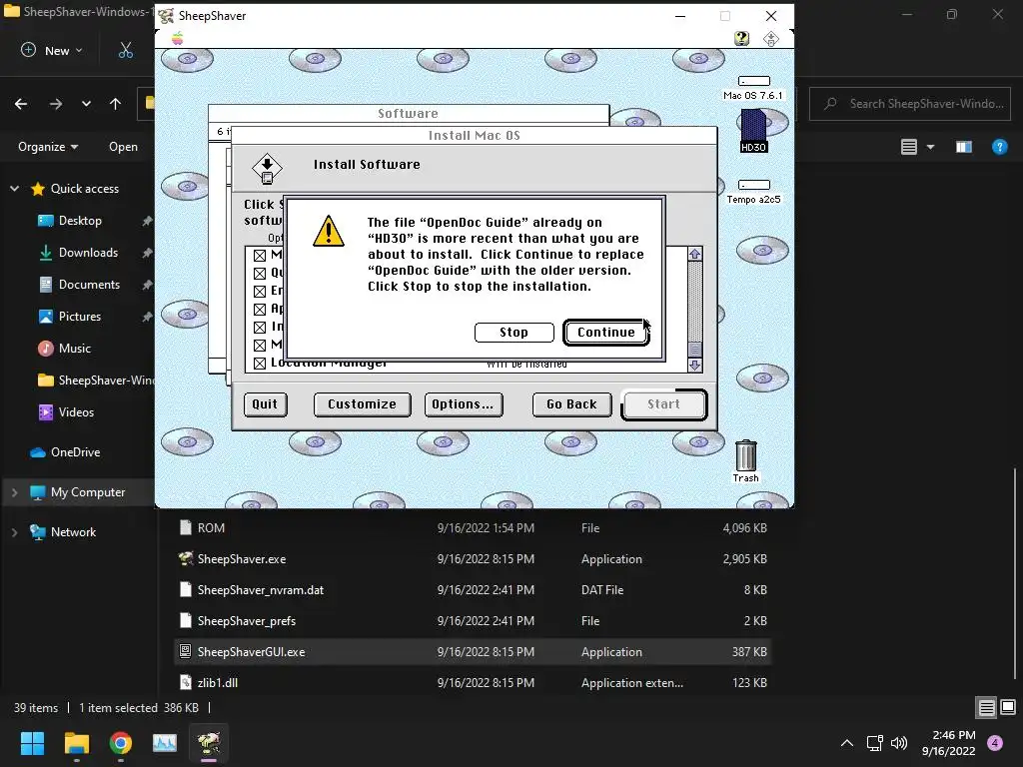This screenshot has height=767, width=1023.
Task: Select the SheepShaver.exe file
Action: point(473,559)
